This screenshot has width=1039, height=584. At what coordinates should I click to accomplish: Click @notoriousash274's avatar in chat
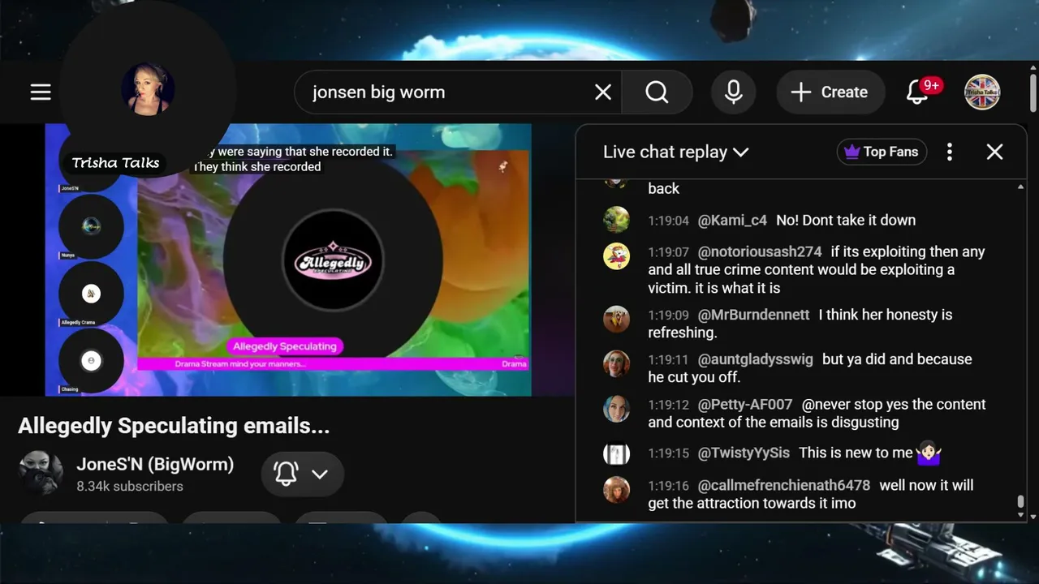coord(617,256)
